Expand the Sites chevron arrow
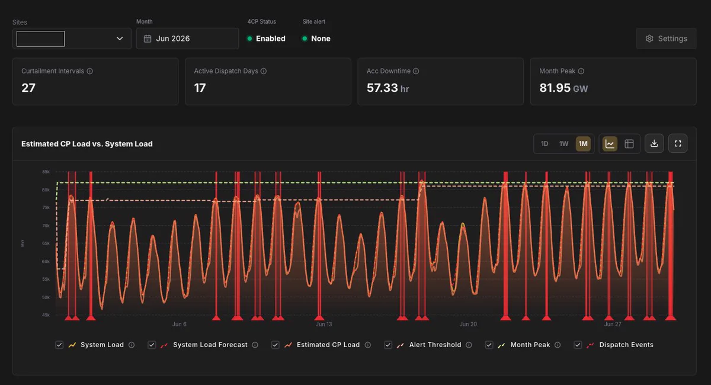711x385 pixels. [120, 38]
